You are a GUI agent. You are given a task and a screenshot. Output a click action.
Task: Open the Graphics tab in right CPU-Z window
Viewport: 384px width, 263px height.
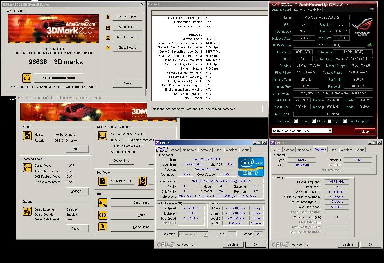(346, 150)
